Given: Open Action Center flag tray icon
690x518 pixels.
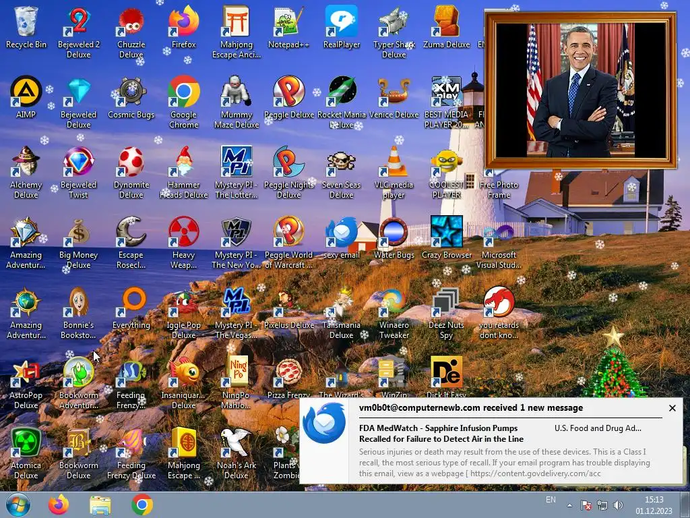Looking at the screenshot, I should [x=586, y=505].
